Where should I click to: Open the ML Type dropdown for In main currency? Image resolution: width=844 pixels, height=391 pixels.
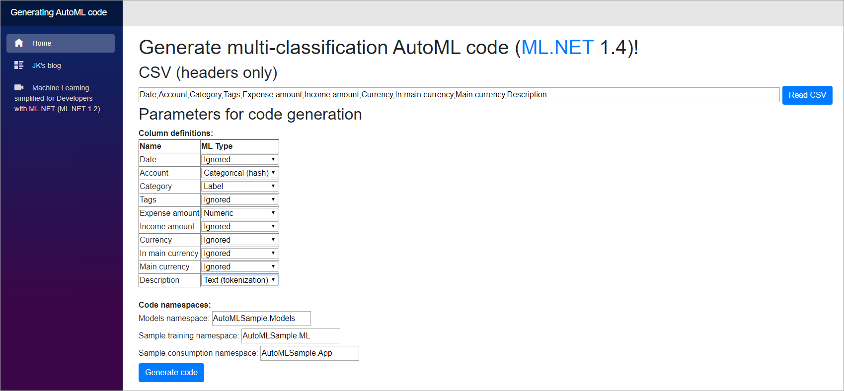(x=239, y=253)
